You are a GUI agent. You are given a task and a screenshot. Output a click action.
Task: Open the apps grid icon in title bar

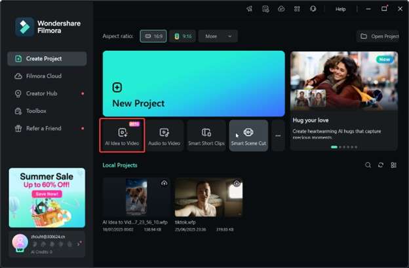coord(297,9)
